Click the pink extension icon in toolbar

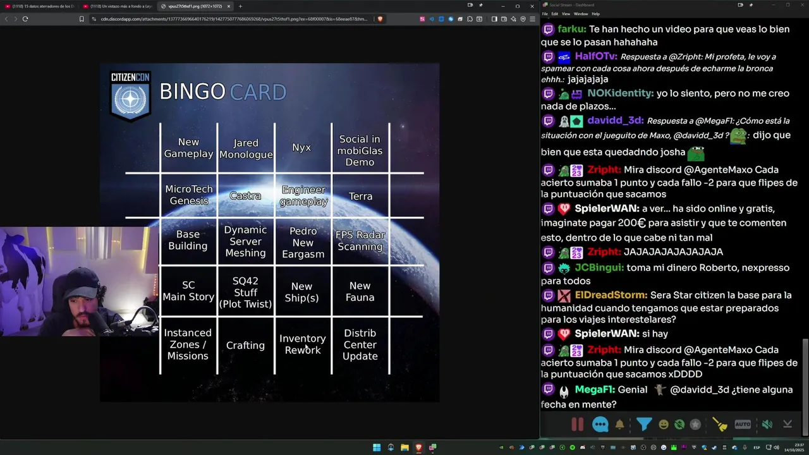[422, 19]
